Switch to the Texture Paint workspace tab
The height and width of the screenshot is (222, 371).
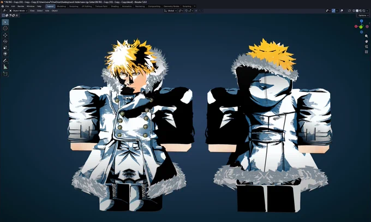101,7
